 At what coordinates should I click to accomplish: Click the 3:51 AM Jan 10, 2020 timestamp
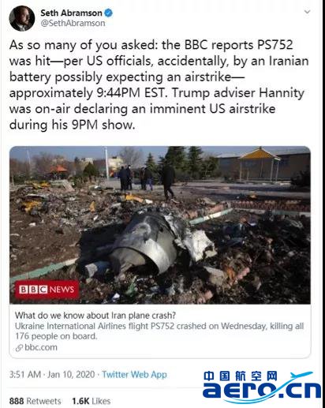pyautogui.click(x=52, y=374)
